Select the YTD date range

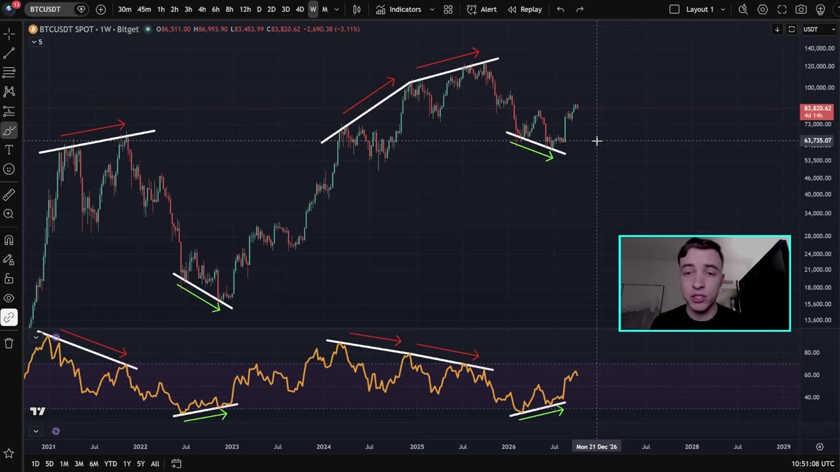pos(110,464)
